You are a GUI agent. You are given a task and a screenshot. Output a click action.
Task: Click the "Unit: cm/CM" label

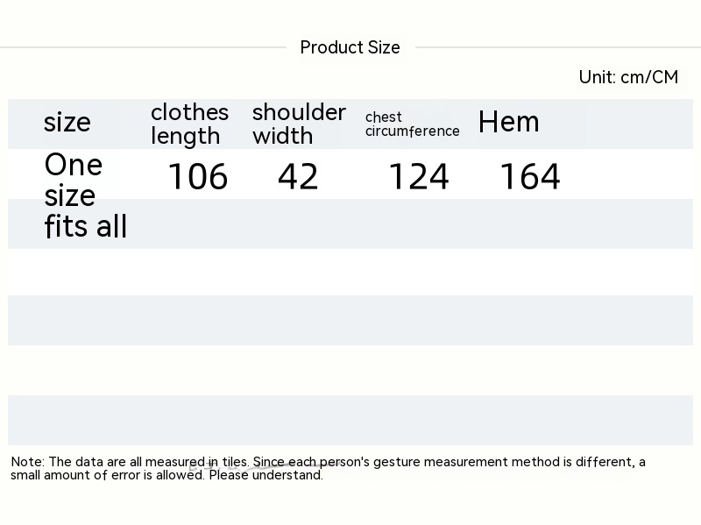point(628,77)
